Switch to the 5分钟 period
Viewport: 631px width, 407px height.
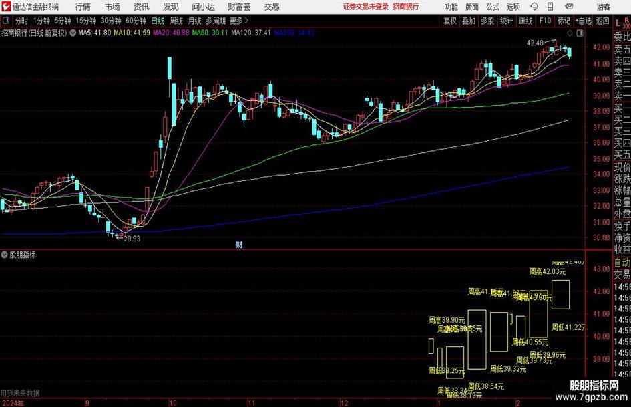tap(63, 21)
